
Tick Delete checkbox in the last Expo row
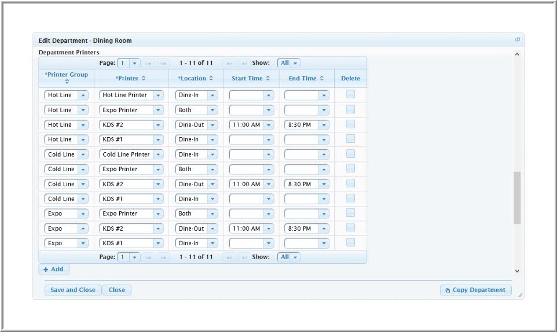coord(350,243)
